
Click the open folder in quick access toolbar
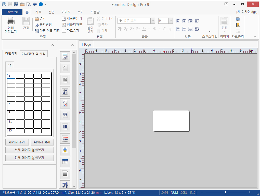(22, 4)
